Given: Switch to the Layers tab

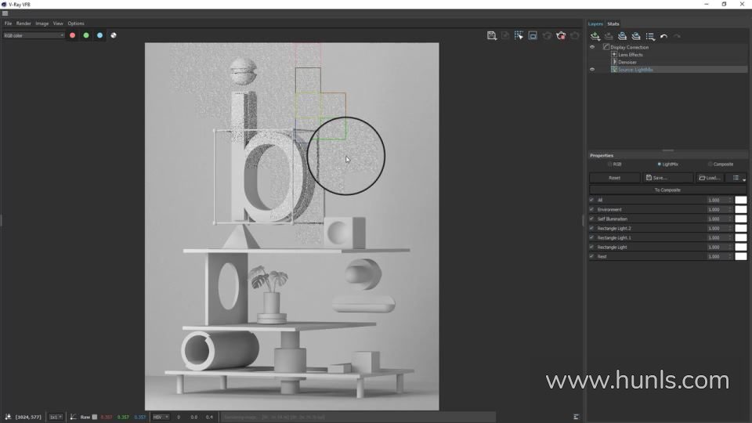Looking at the screenshot, I should pos(595,24).
